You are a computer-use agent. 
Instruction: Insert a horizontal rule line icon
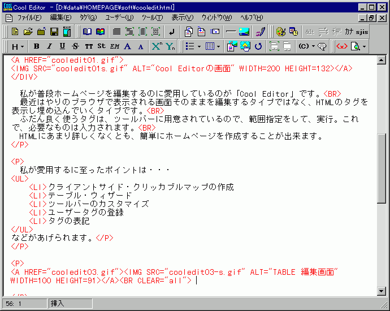(x=231, y=31)
